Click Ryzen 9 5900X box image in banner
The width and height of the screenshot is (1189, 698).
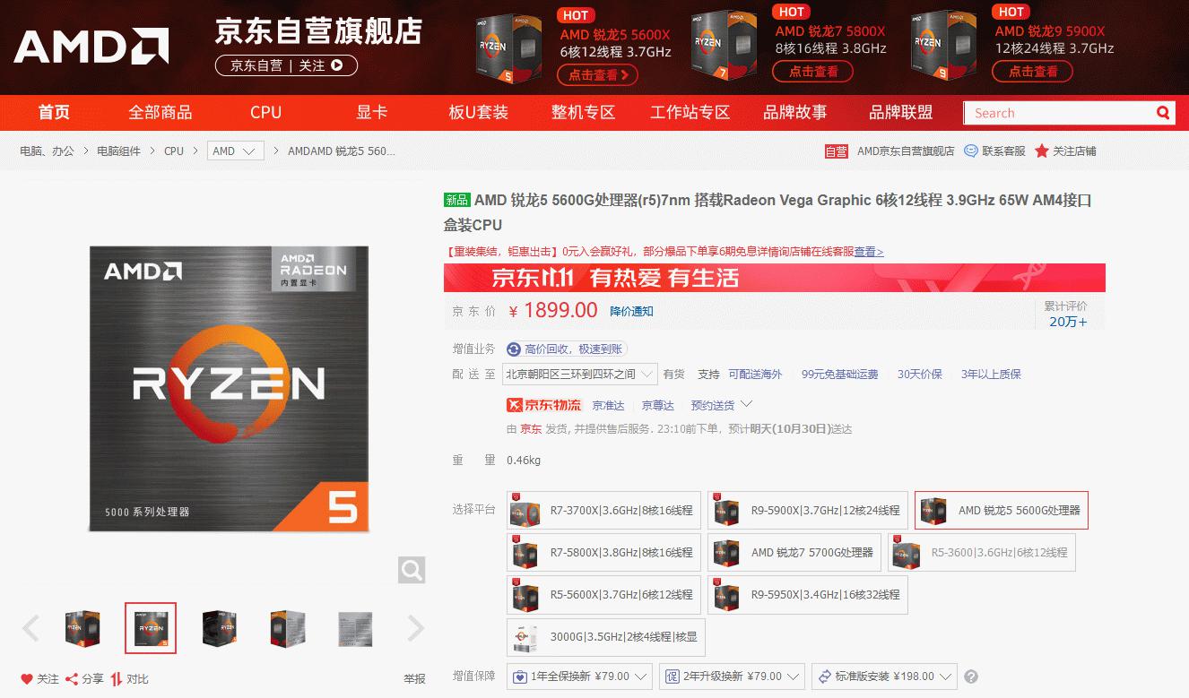pyautogui.click(x=945, y=46)
